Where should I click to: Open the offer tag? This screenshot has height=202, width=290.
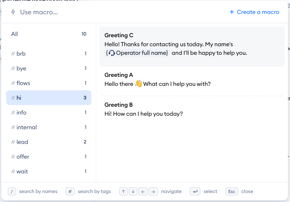click(x=48, y=157)
